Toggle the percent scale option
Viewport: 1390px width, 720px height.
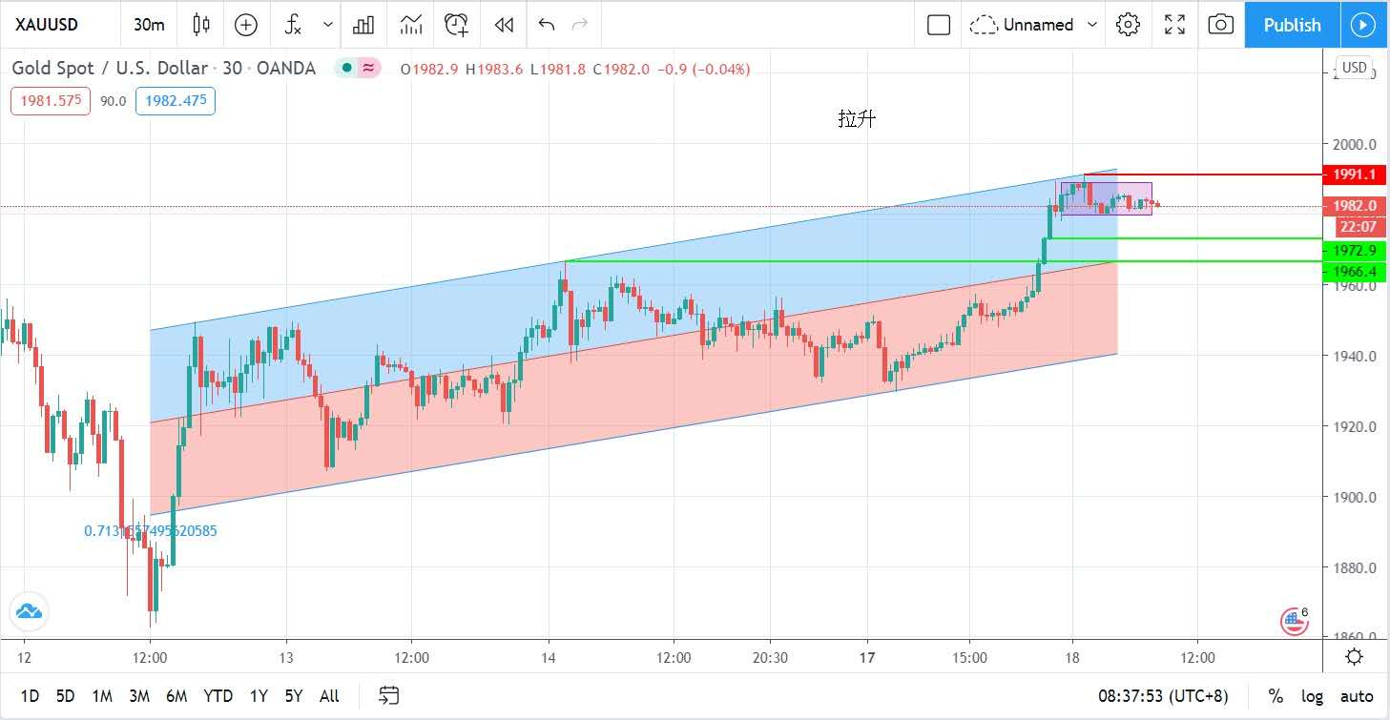1276,696
